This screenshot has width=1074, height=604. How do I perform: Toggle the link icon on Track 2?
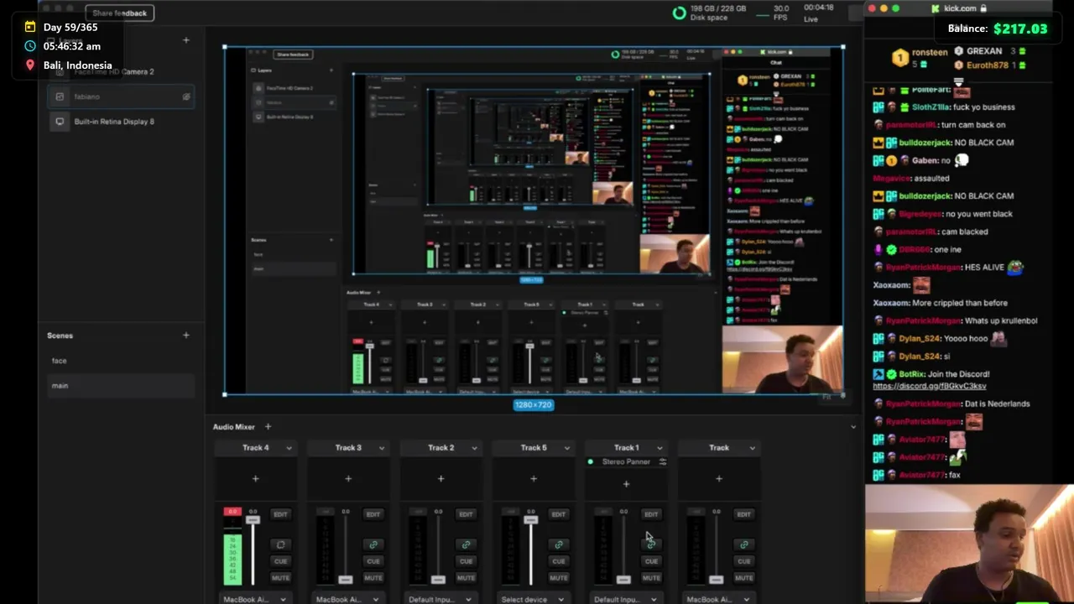pyautogui.click(x=466, y=544)
